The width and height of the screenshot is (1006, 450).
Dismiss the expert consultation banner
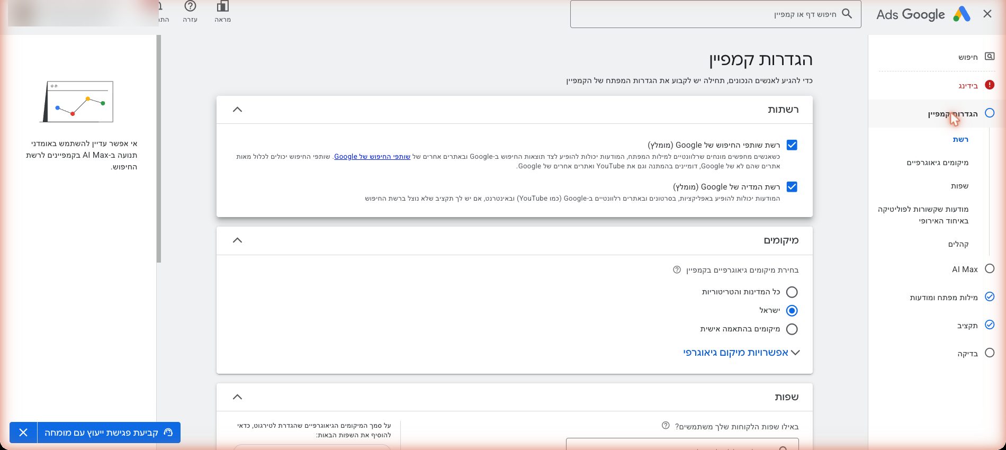[x=23, y=433]
